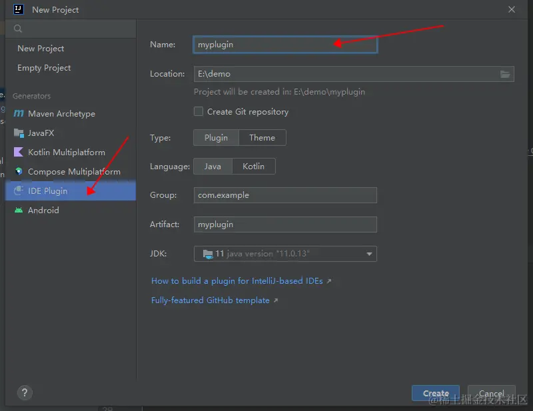Image resolution: width=533 pixels, height=411 pixels.
Task: Click the Create button
Action: click(x=436, y=393)
